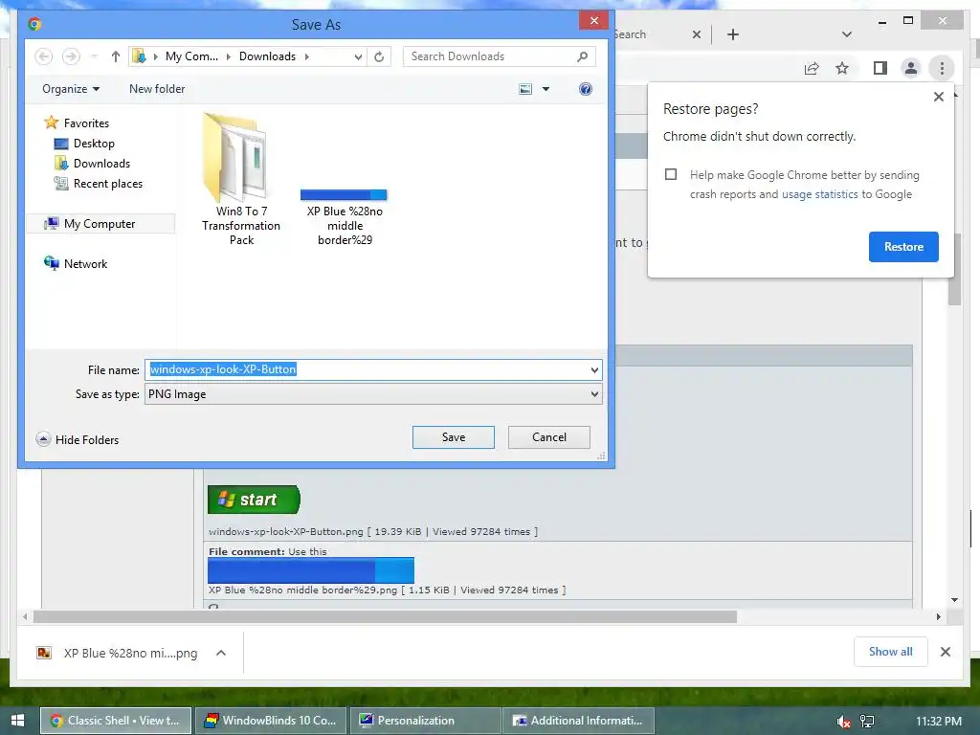Save the file with the Save button
Viewport: 980px width, 735px height.
[x=453, y=437]
